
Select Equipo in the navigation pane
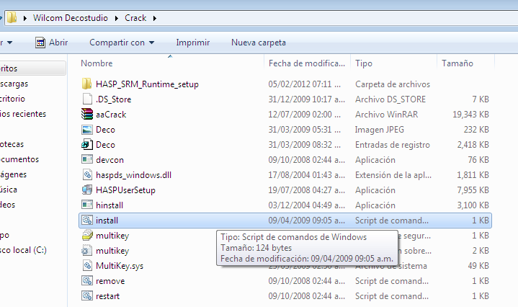(x=4, y=235)
